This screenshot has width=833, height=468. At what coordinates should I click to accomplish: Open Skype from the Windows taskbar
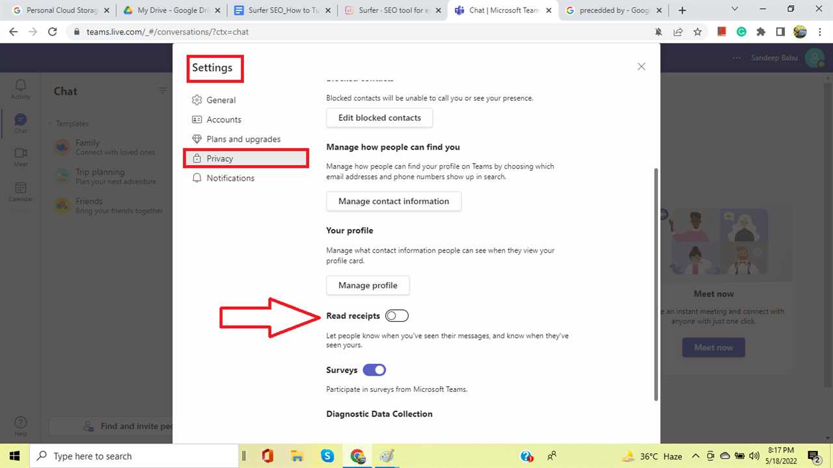point(327,456)
